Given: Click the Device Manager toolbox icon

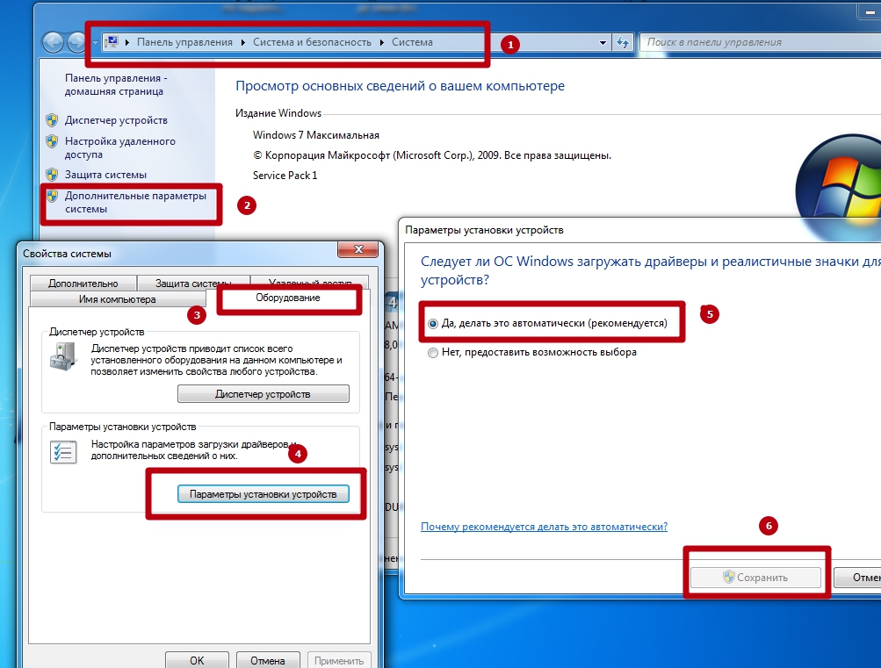Looking at the screenshot, I should point(63,357).
